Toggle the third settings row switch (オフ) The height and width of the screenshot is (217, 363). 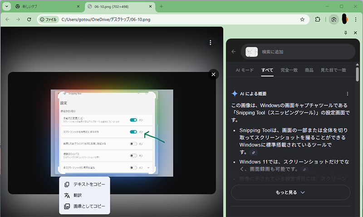click(x=133, y=144)
